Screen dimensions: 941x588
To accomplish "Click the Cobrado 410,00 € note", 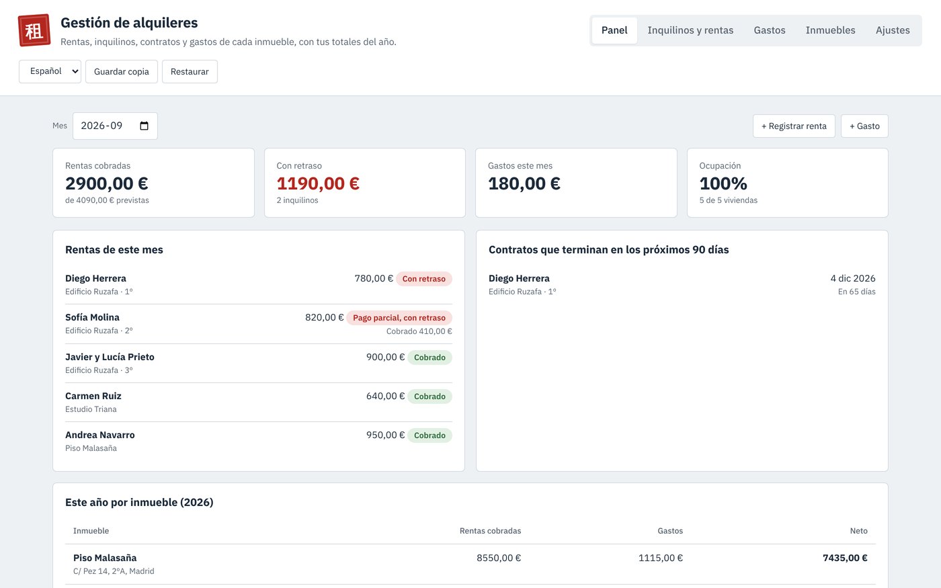I will (x=419, y=331).
